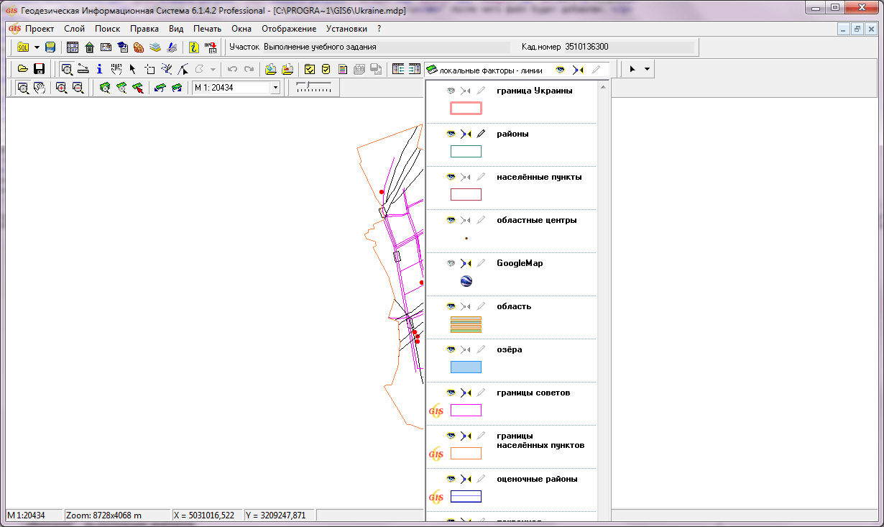The image size is (884, 527).
Task: Open the Слой menu
Action: click(x=74, y=29)
